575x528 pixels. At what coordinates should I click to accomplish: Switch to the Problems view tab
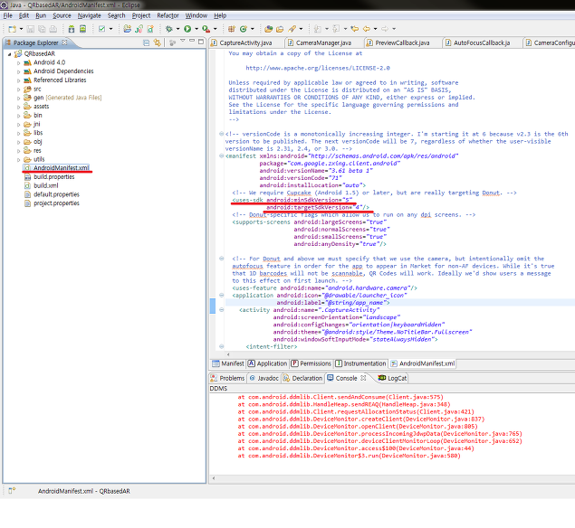227,378
